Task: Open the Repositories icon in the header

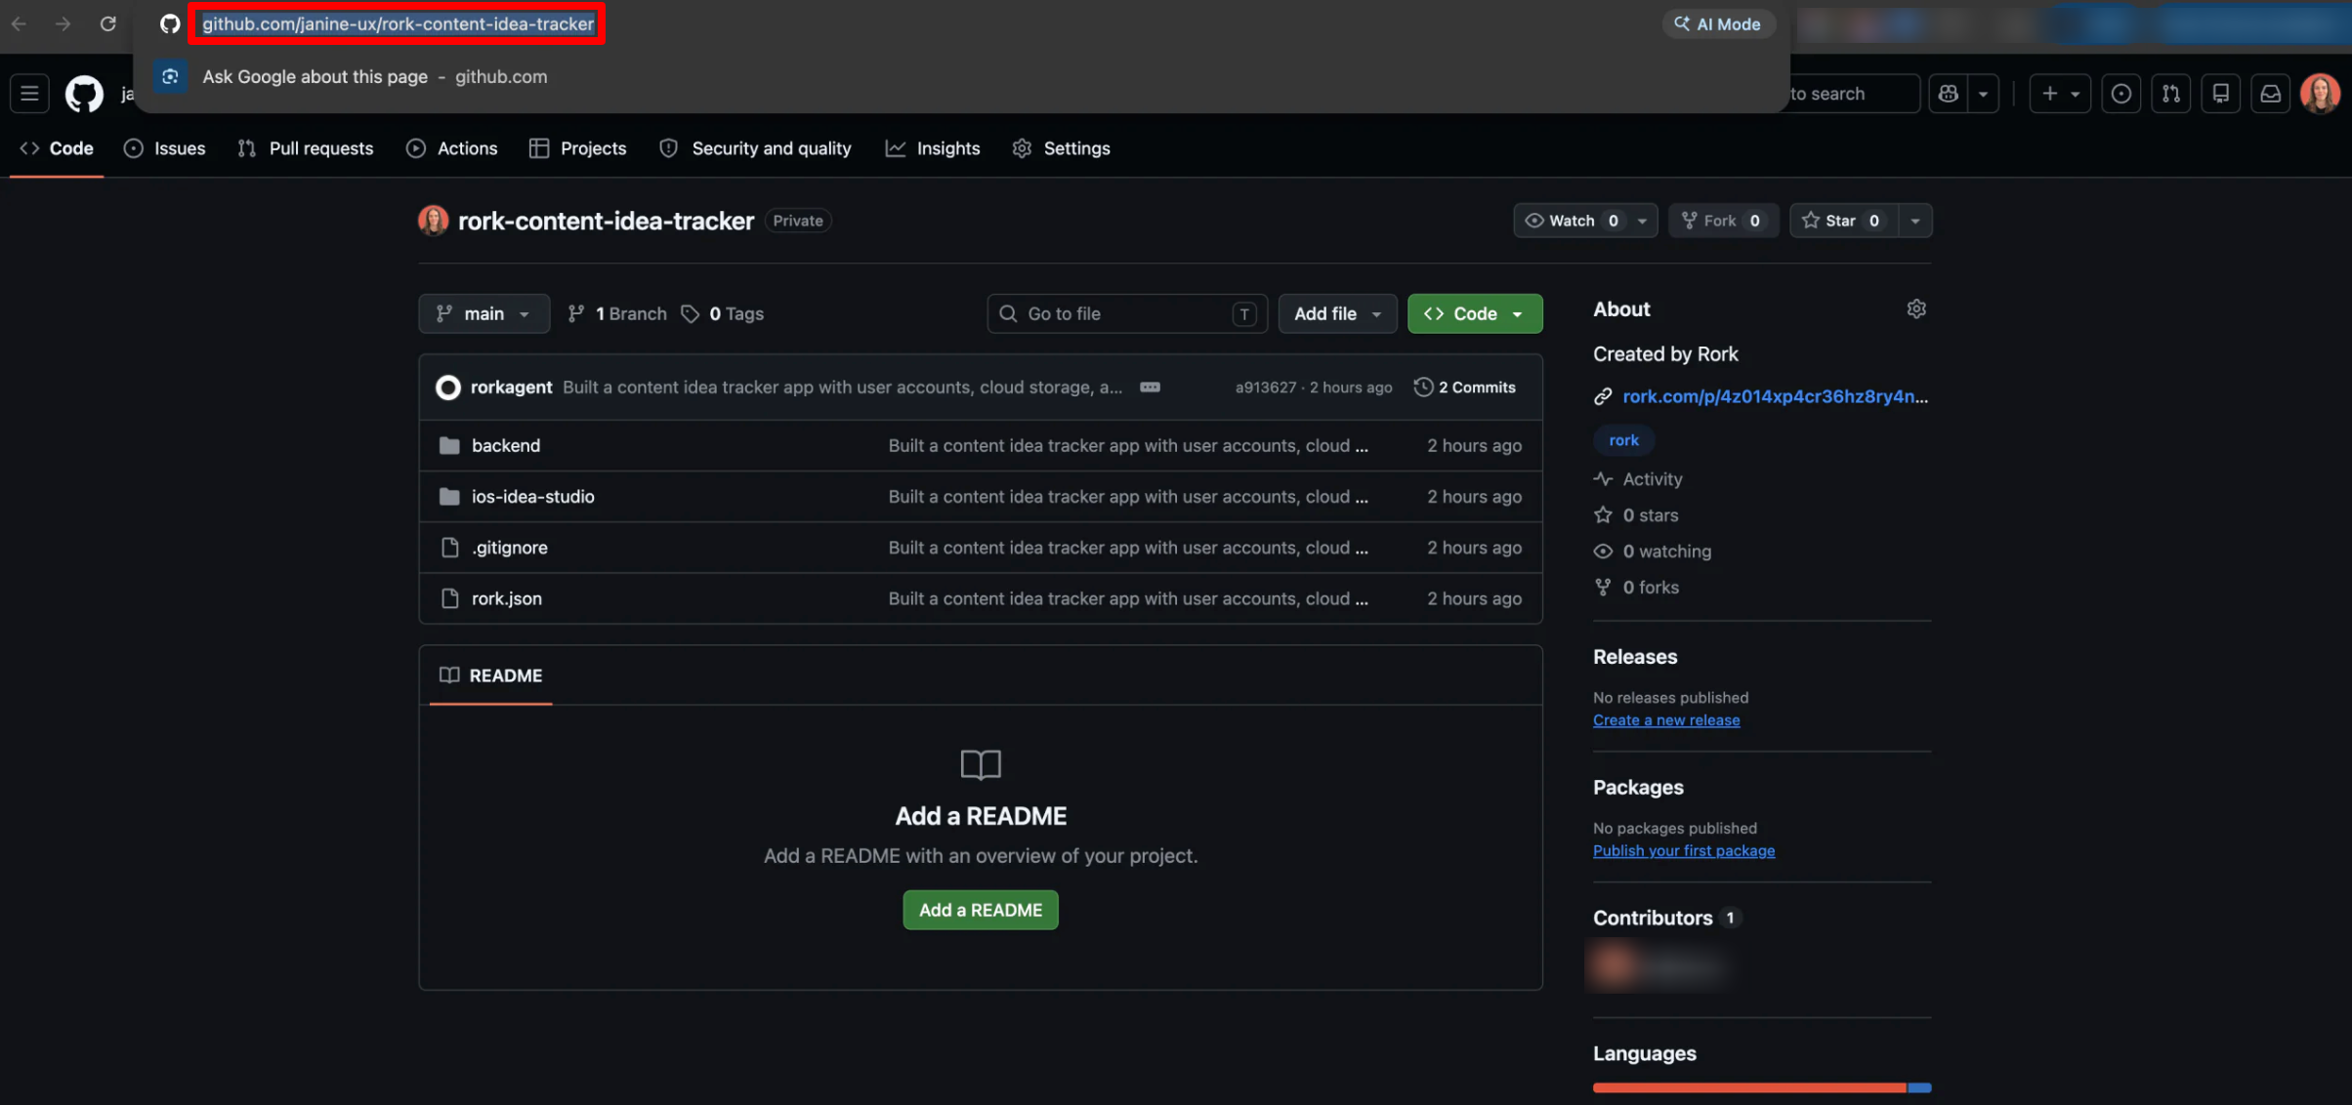Action: 2220,94
